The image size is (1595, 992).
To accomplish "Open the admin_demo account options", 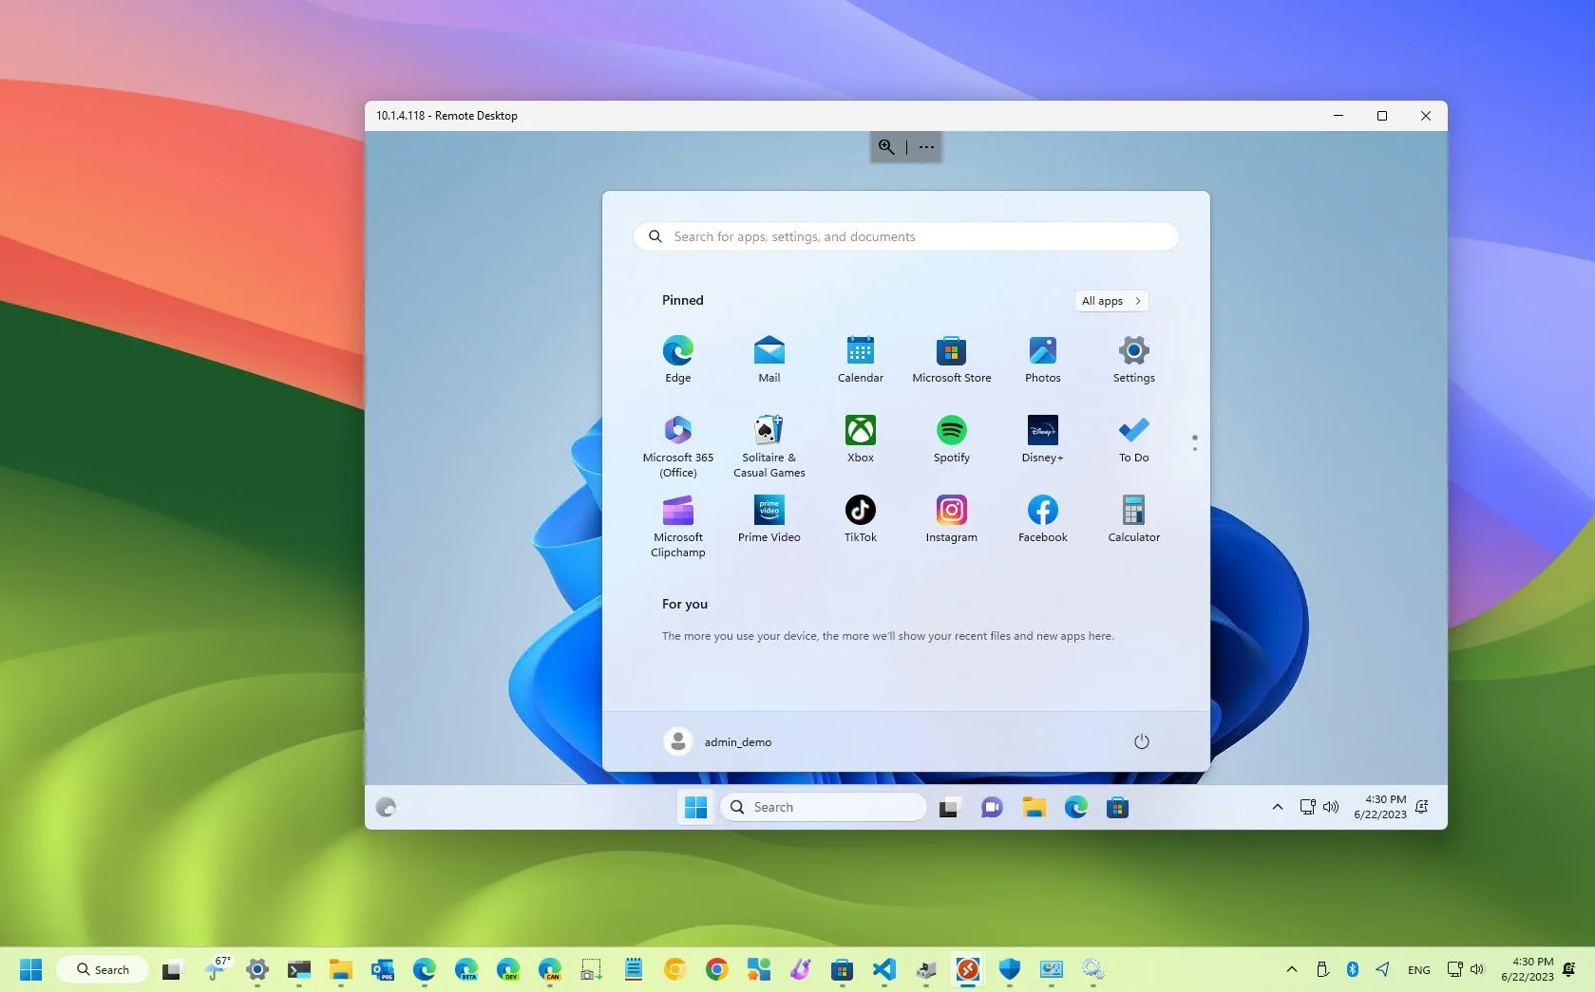I will tap(718, 741).
